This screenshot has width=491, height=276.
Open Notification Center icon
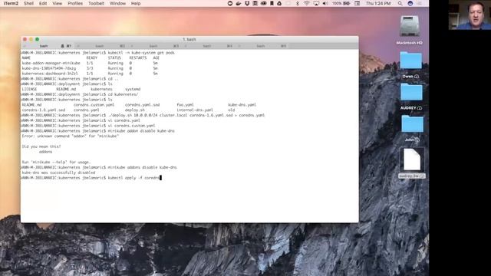pyautogui.click(x=420, y=3)
